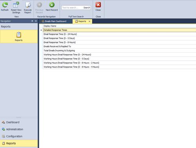Click Administration icon in navigation
The width and height of the screenshot is (196, 148).
[4, 129]
